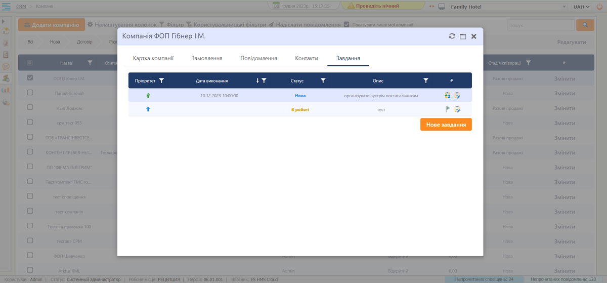Click the Пошук search input field

[540, 25]
